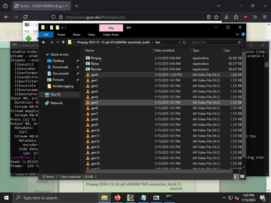
Task: Select the gen0 AVI video file
Action: (163, 75)
